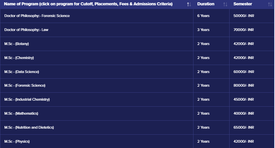Select the Semester column header text
This screenshot has width=275, height=148.
243,4
